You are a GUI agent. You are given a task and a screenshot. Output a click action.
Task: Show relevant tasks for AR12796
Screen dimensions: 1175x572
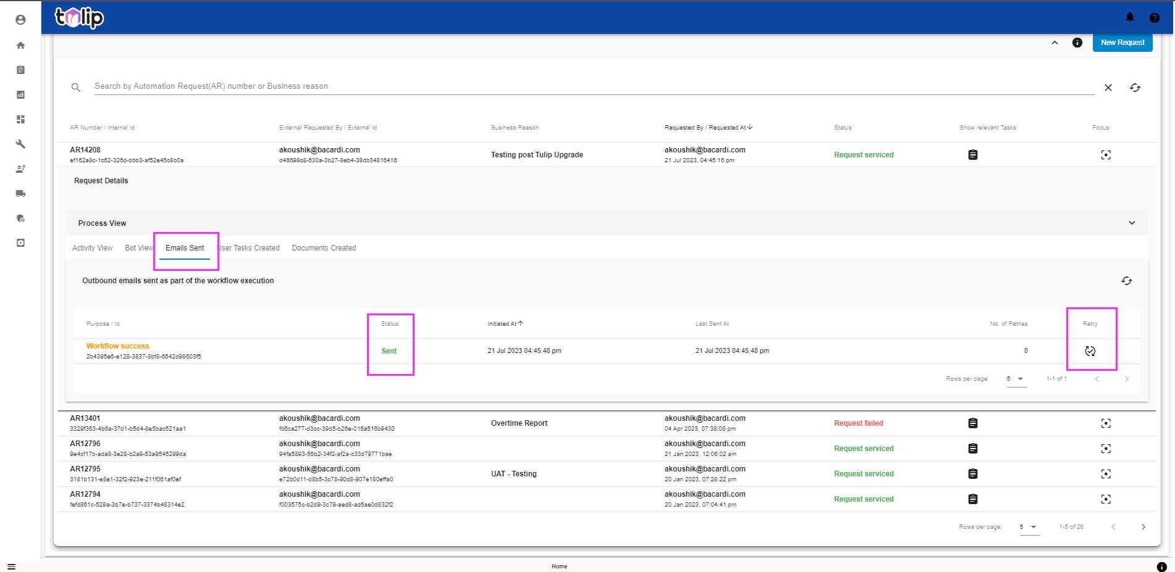pos(973,449)
